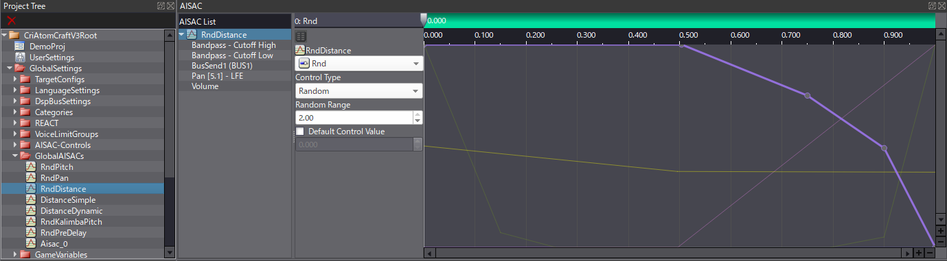Select the DemoProj project icon
This screenshot has height=261, width=947.
20,47
